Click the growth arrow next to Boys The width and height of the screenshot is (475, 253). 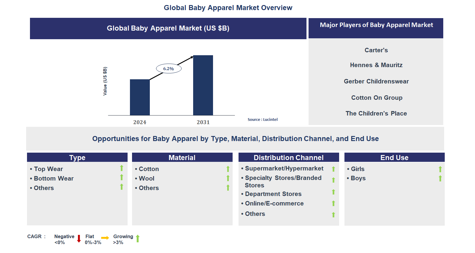pyautogui.click(x=440, y=178)
